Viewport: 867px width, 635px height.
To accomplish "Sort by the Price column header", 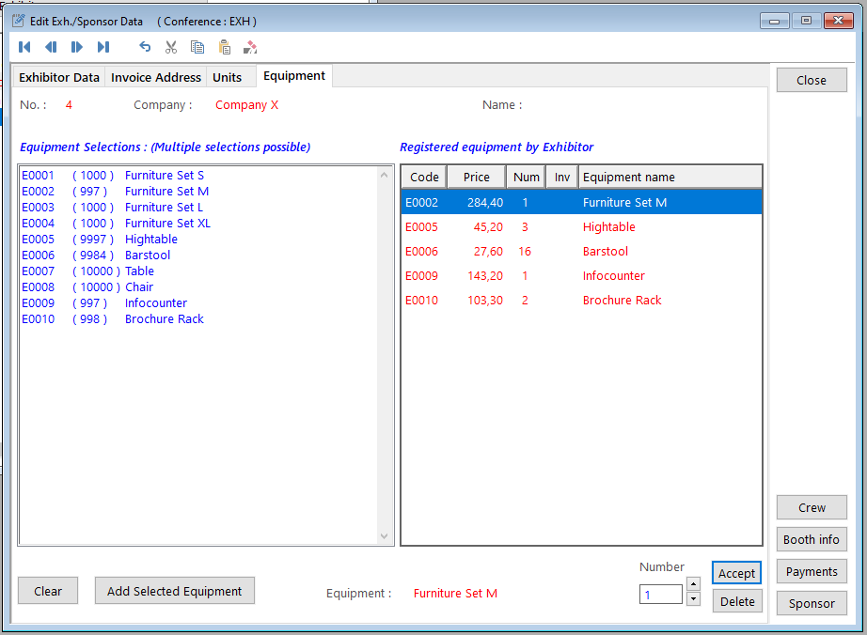I will coord(476,177).
